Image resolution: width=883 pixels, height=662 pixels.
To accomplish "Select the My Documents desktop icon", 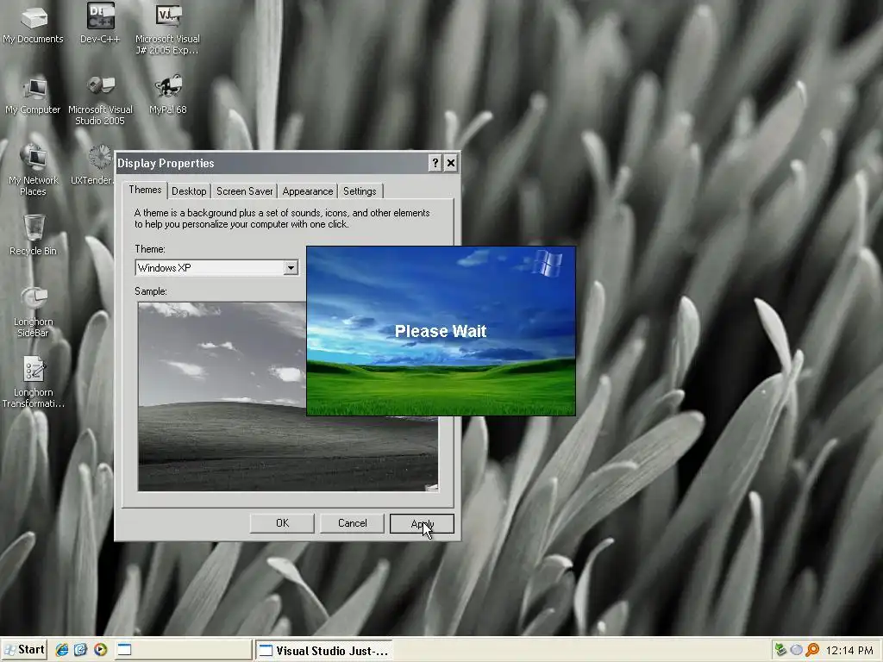I will coord(34,25).
